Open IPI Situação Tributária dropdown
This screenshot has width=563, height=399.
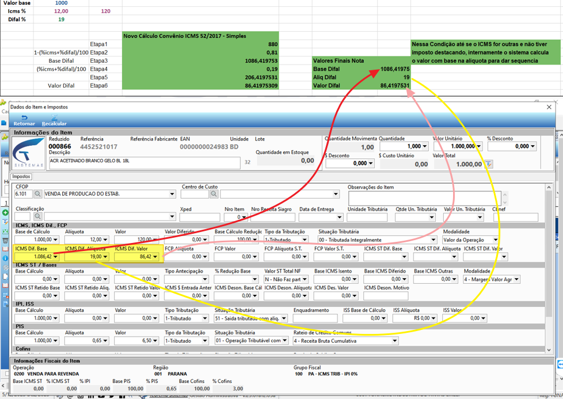[x=284, y=318]
